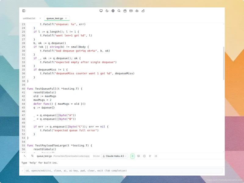244x183 pixels.
Task: Open the Claude Haiku 4.5 model dropdown
Action: (x=115, y=156)
